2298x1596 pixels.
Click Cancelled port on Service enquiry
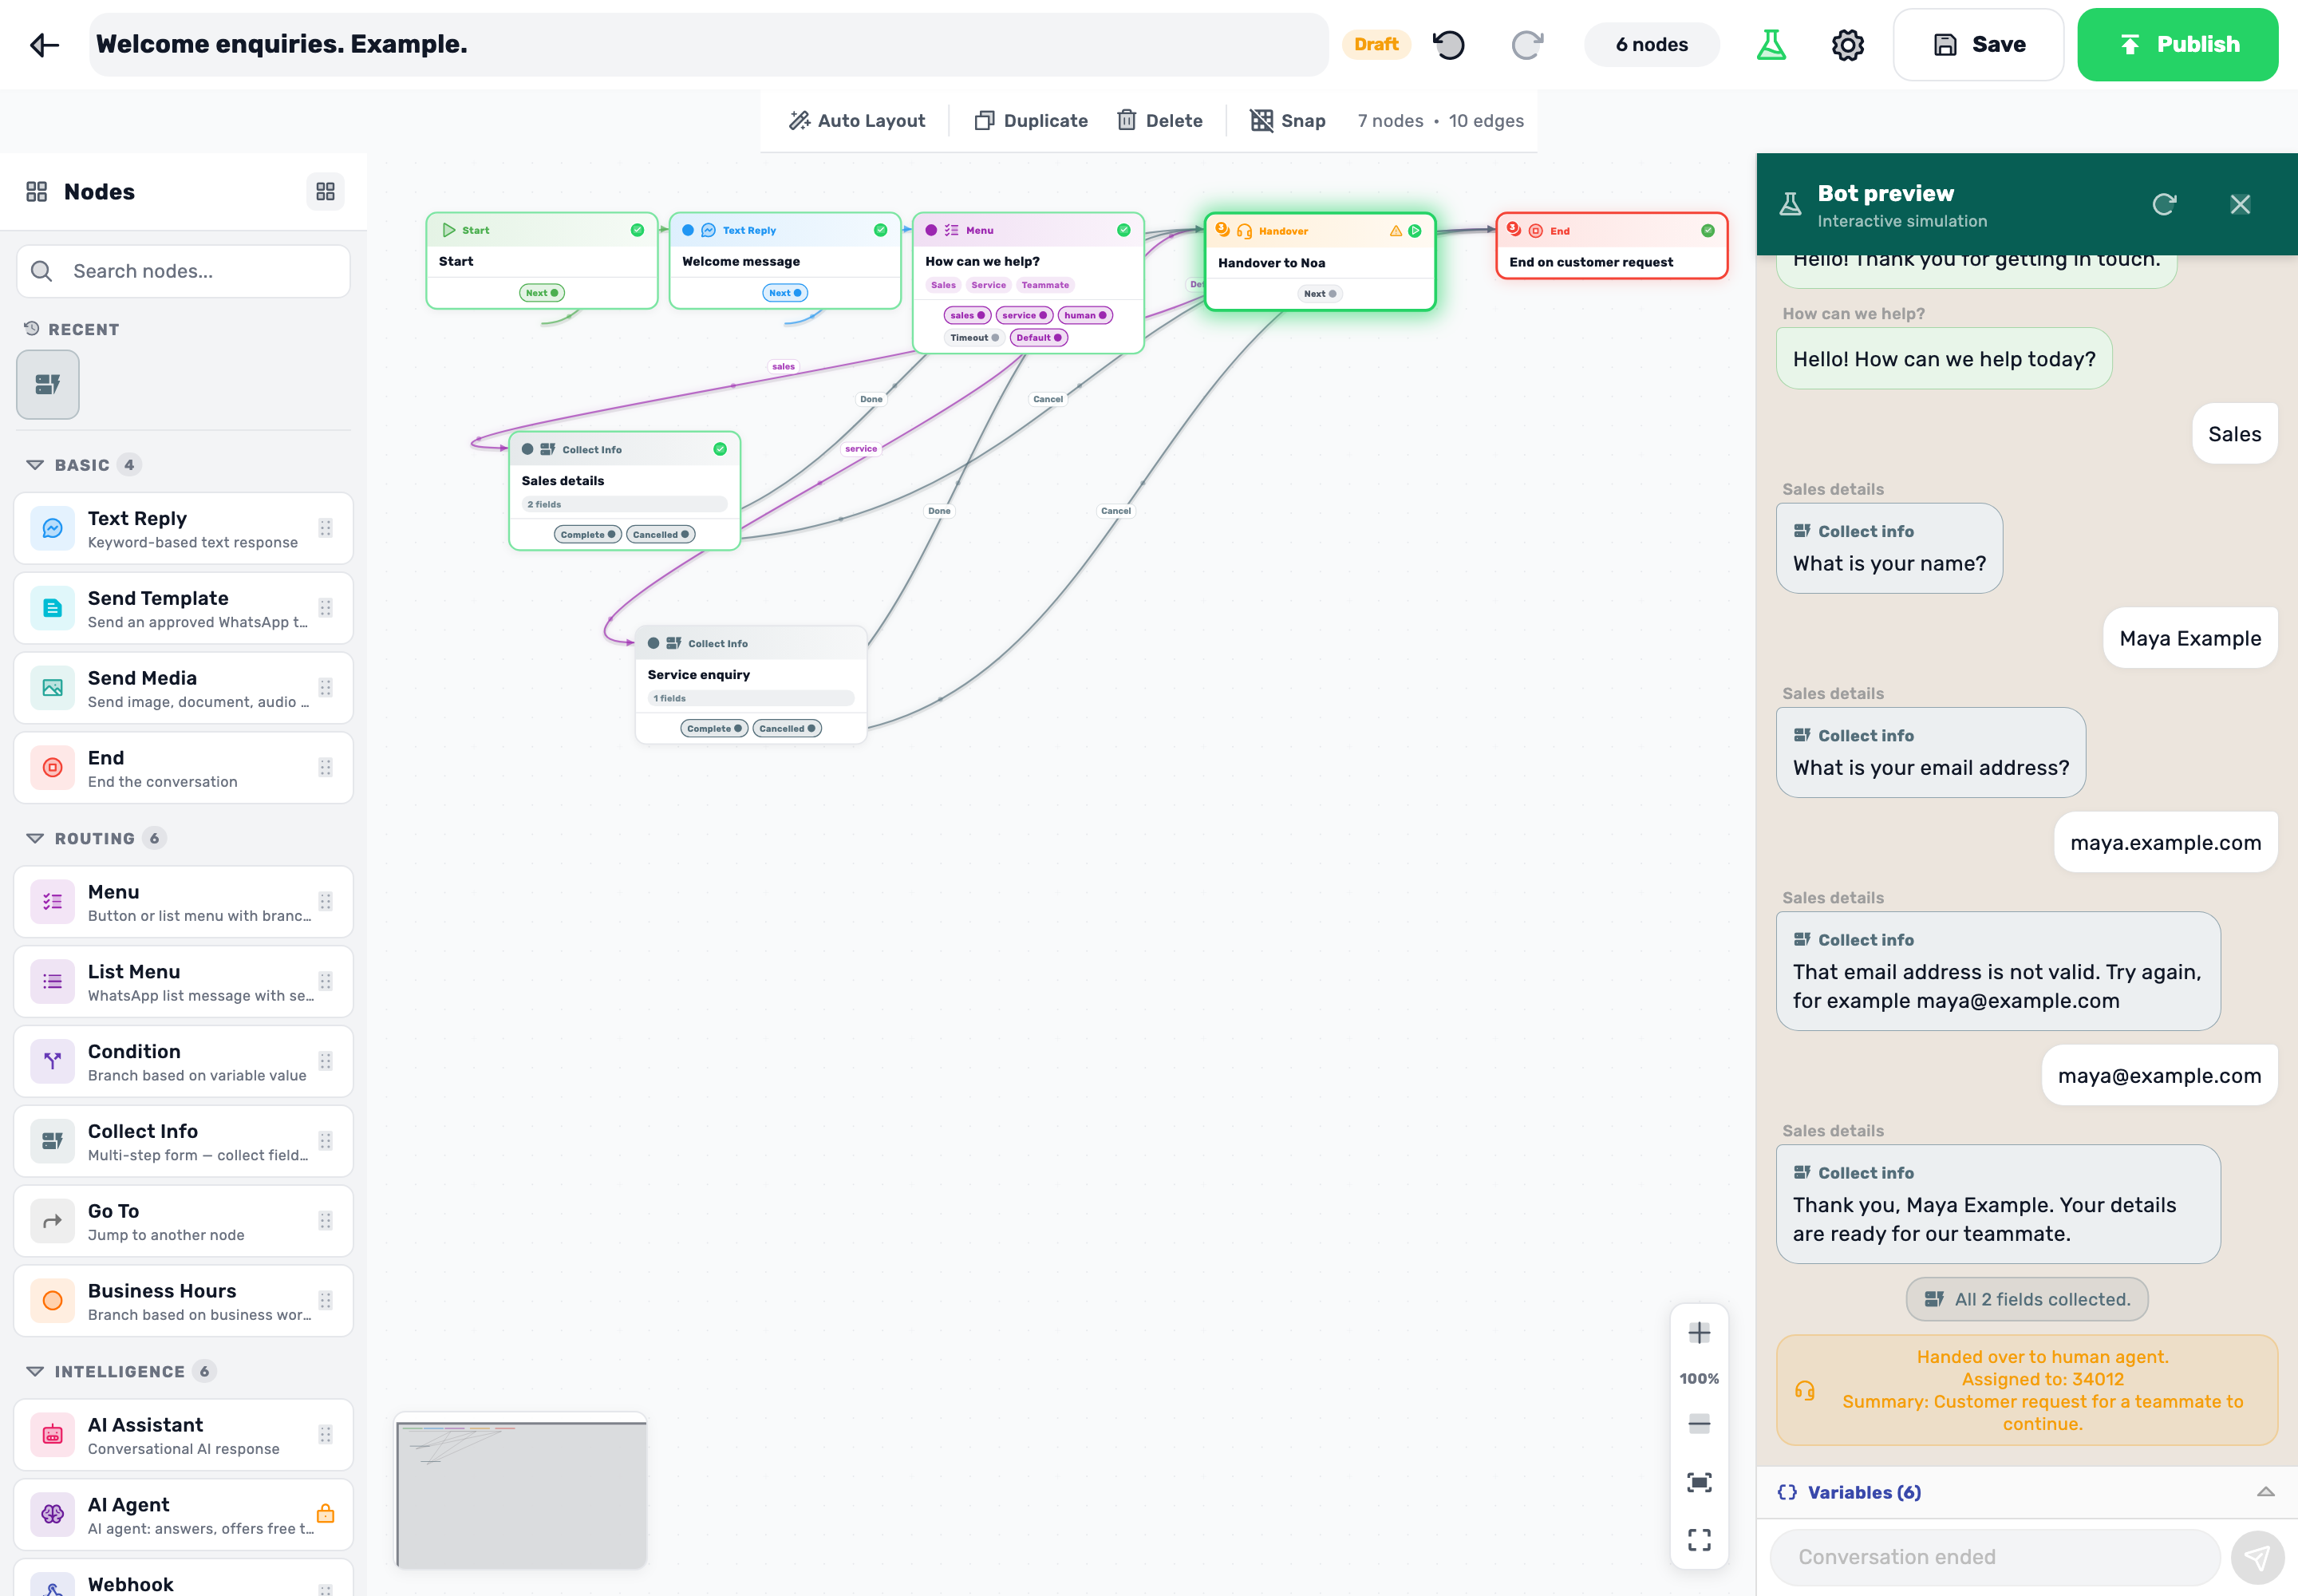coord(787,728)
